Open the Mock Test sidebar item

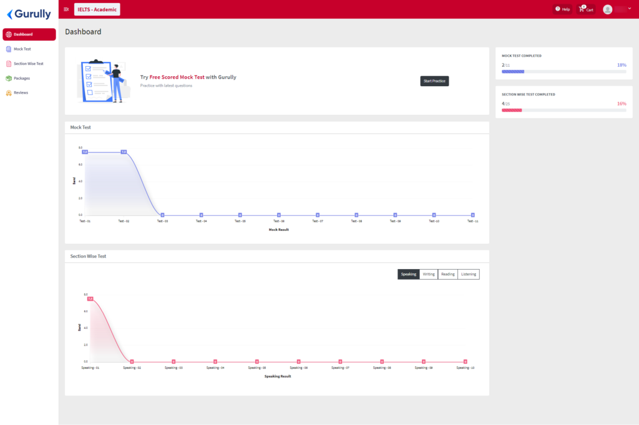(x=29, y=49)
